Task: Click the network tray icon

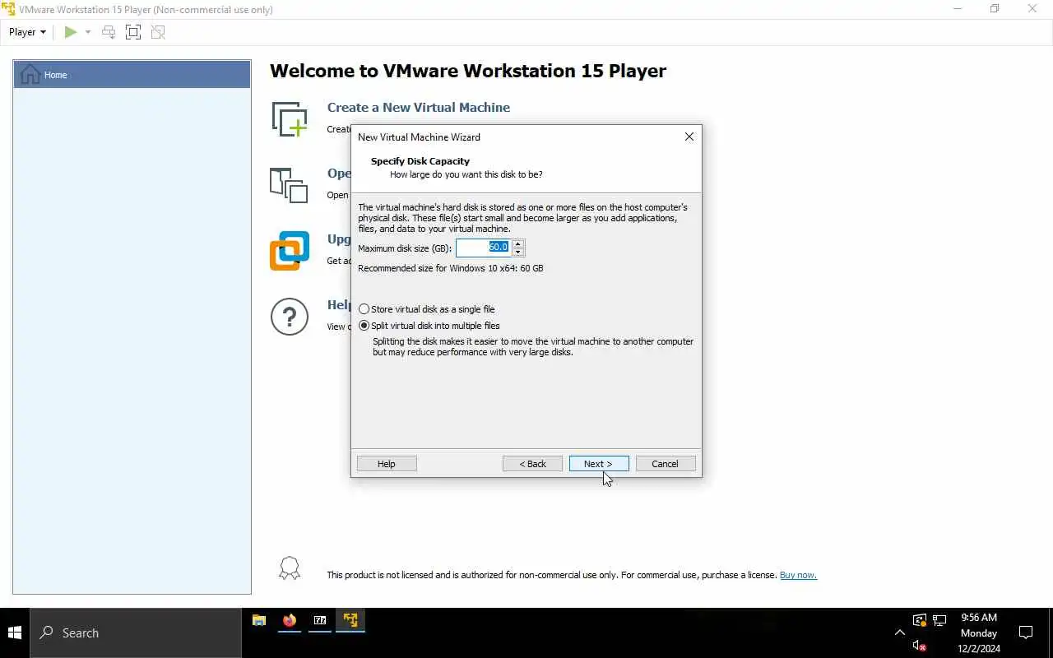Action: 939,620
